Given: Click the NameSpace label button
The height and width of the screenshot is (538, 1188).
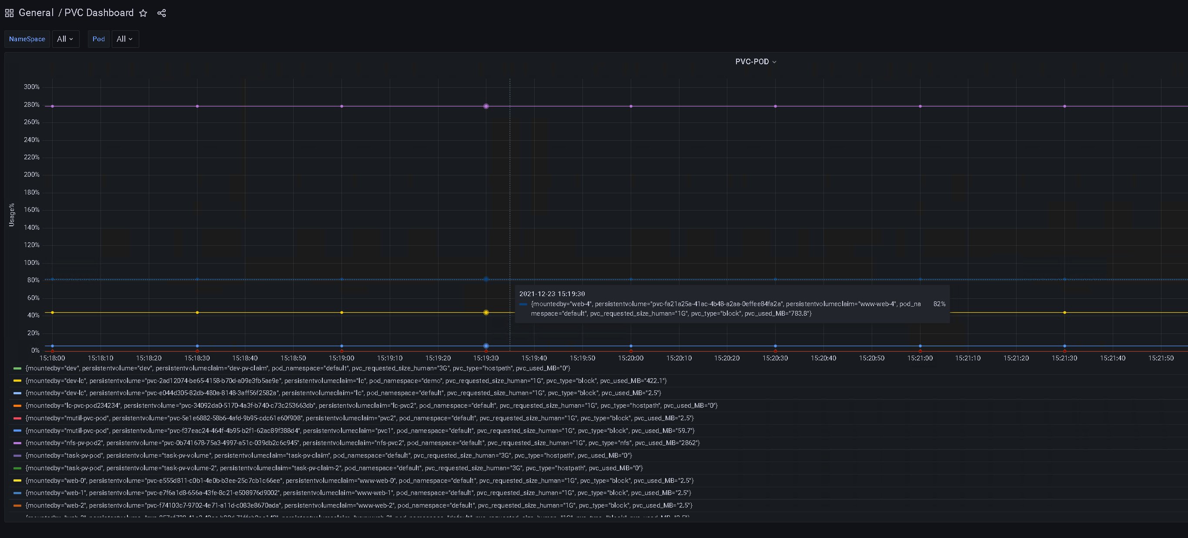Looking at the screenshot, I should pyautogui.click(x=27, y=39).
